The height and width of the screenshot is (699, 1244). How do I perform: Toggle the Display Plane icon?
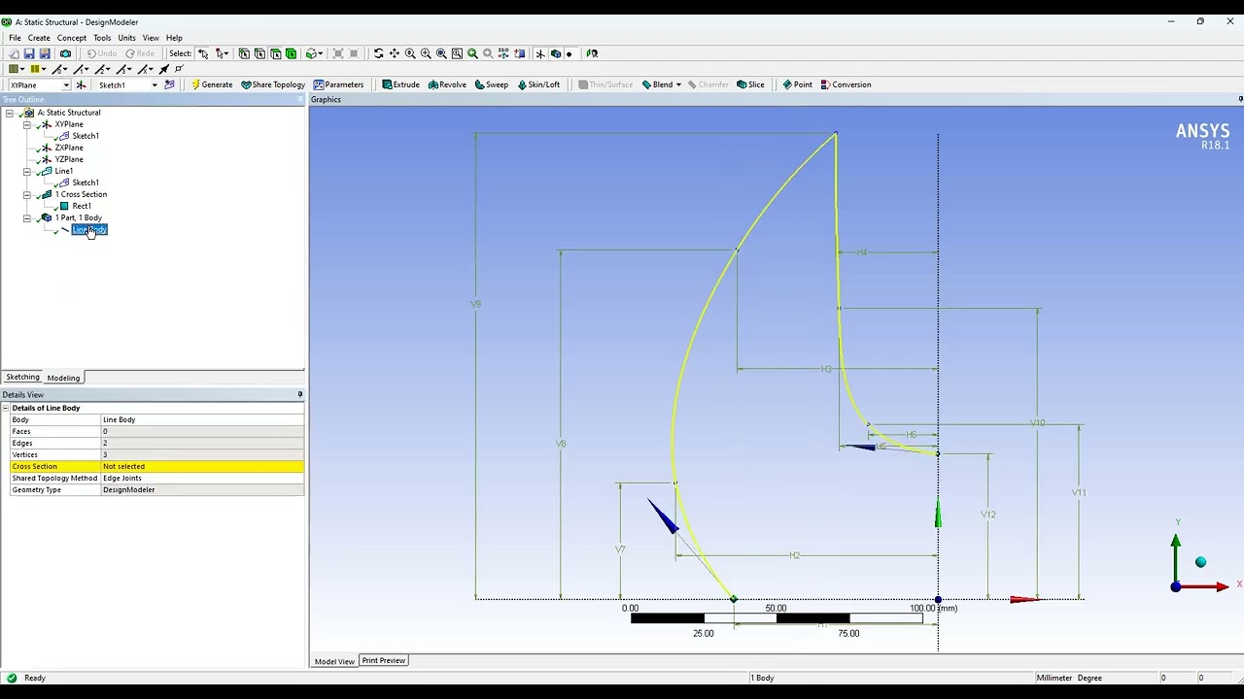(540, 53)
